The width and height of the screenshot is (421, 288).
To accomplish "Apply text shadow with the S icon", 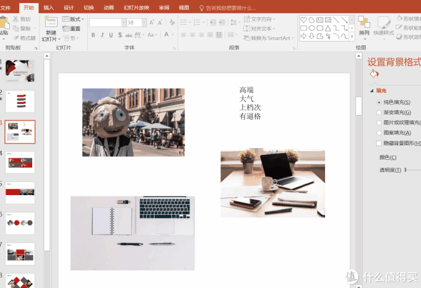I will [120, 35].
